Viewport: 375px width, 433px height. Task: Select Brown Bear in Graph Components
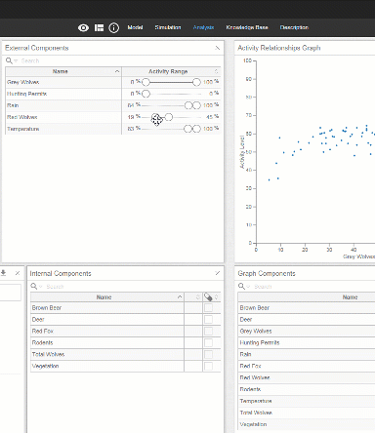point(307,308)
